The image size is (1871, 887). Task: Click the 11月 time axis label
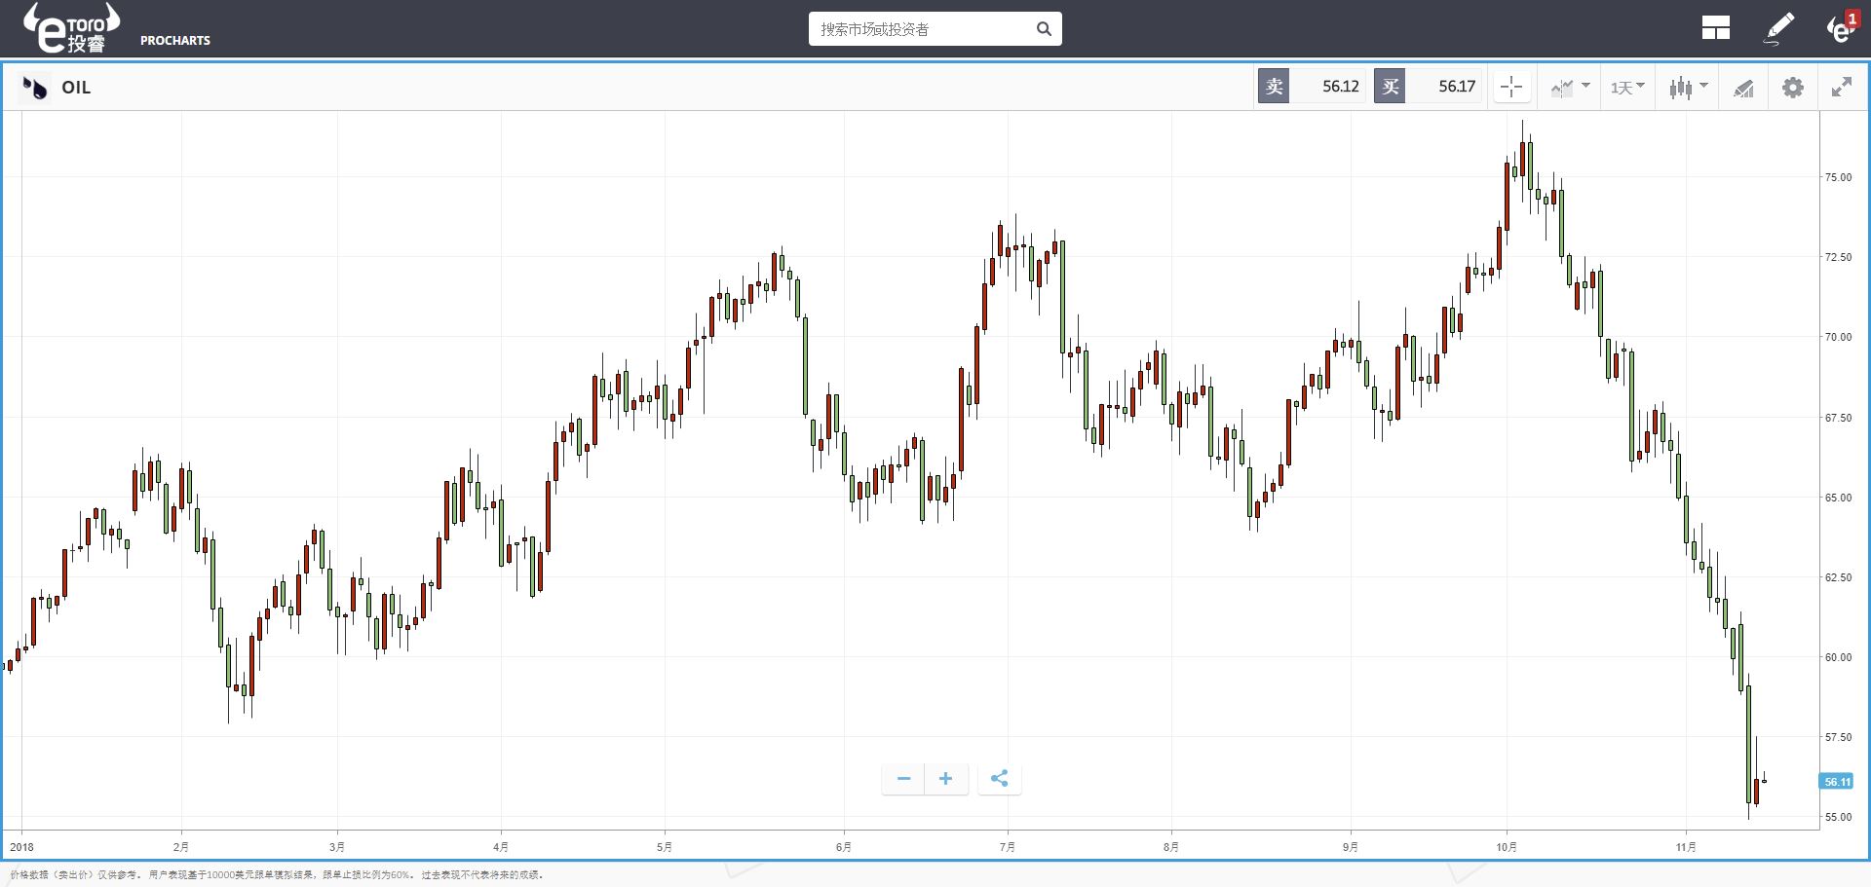tap(1686, 847)
